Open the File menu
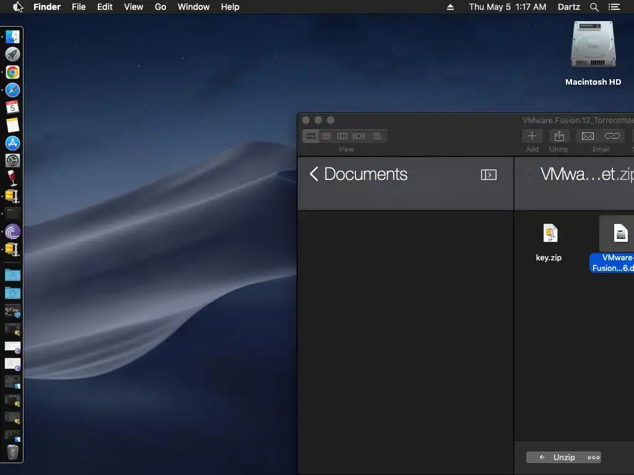Viewport: 634px width, 475px height. click(79, 7)
